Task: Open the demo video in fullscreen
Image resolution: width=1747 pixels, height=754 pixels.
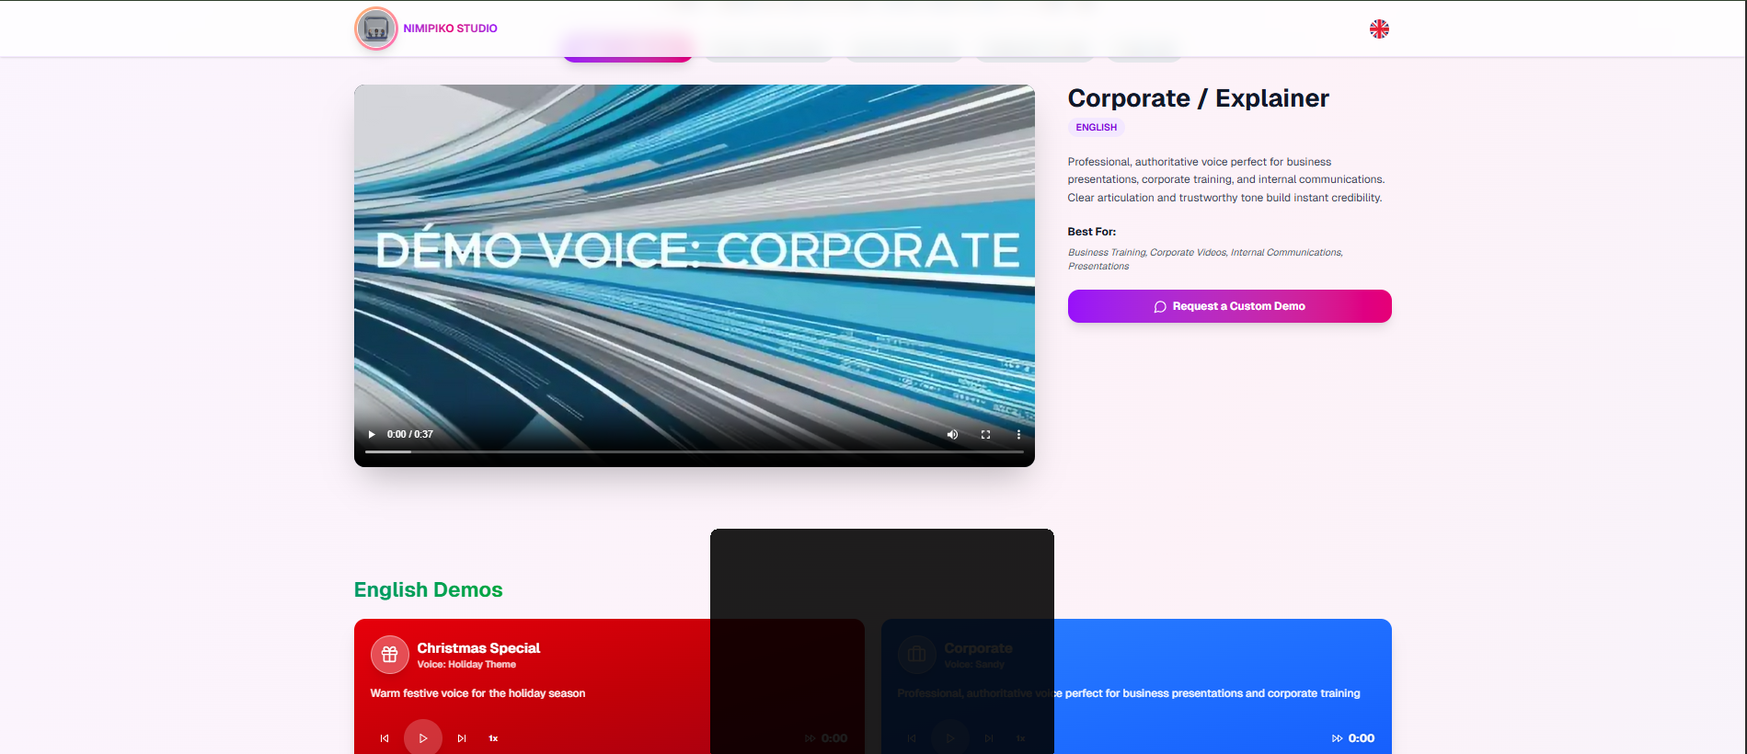Action: tap(985, 434)
